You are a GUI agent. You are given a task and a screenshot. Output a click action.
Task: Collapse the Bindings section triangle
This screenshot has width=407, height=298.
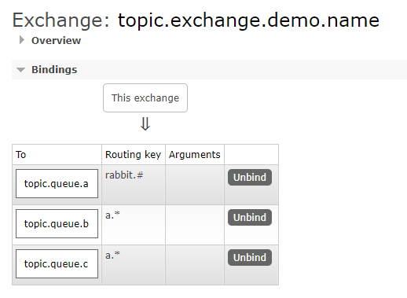(20, 70)
